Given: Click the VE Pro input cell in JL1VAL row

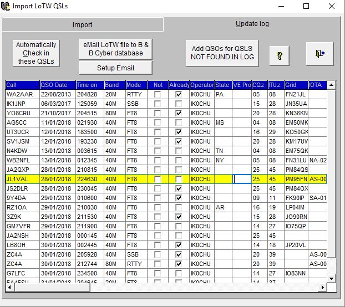Looking at the screenshot, I should (242, 179).
